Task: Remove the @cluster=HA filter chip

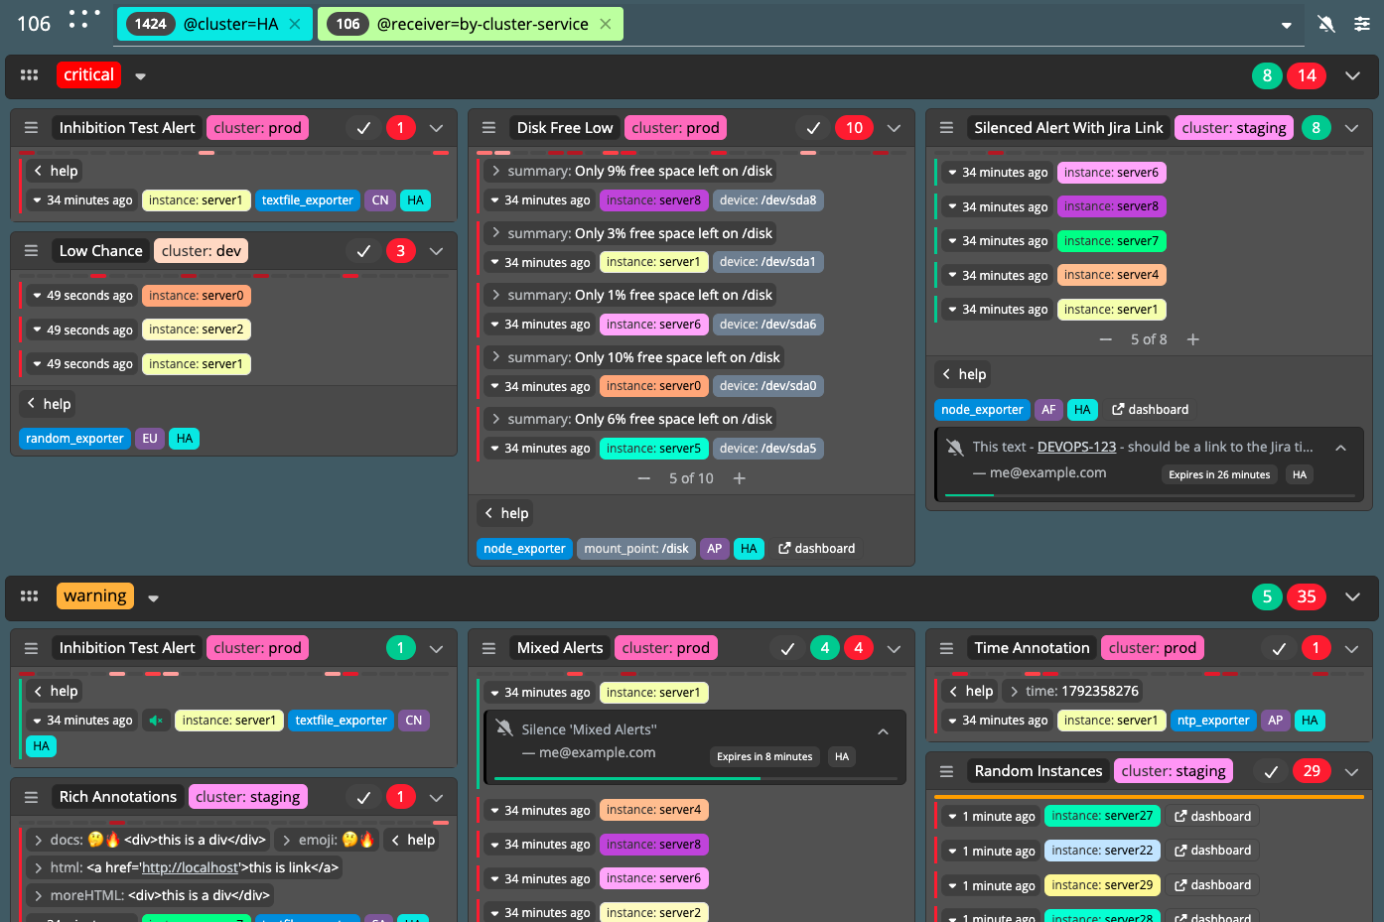Action: coord(295,24)
